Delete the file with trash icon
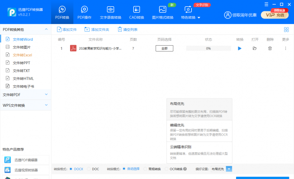This screenshot has width=294, height=179. (270, 48)
